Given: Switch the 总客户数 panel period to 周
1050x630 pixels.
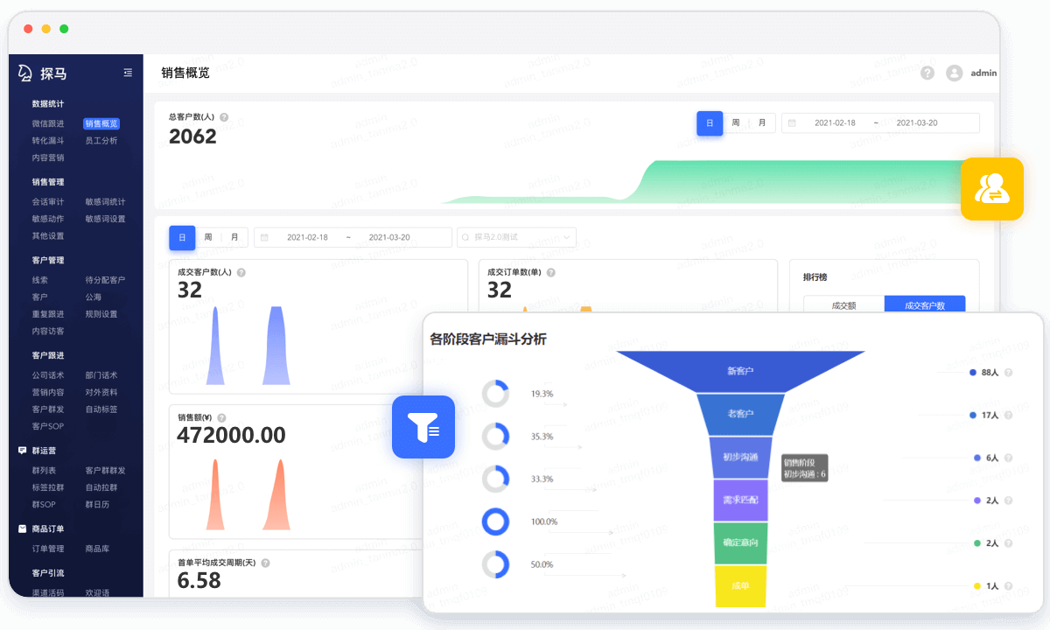Looking at the screenshot, I should [x=736, y=123].
